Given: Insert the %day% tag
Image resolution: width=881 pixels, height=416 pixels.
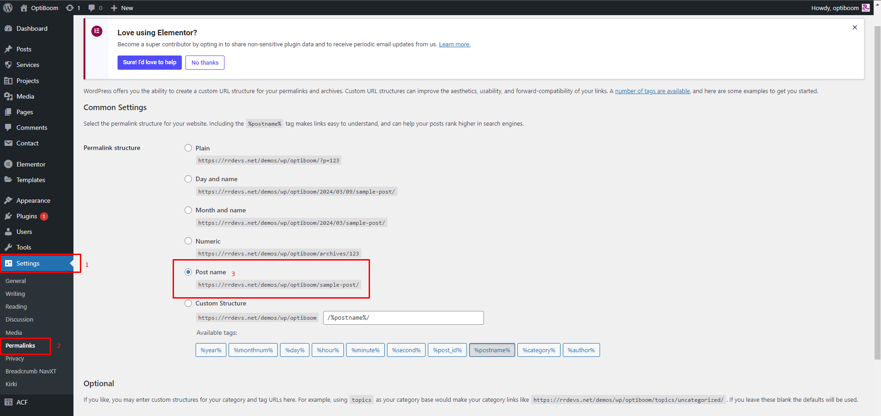Looking at the screenshot, I should pyautogui.click(x=295, y=350).
